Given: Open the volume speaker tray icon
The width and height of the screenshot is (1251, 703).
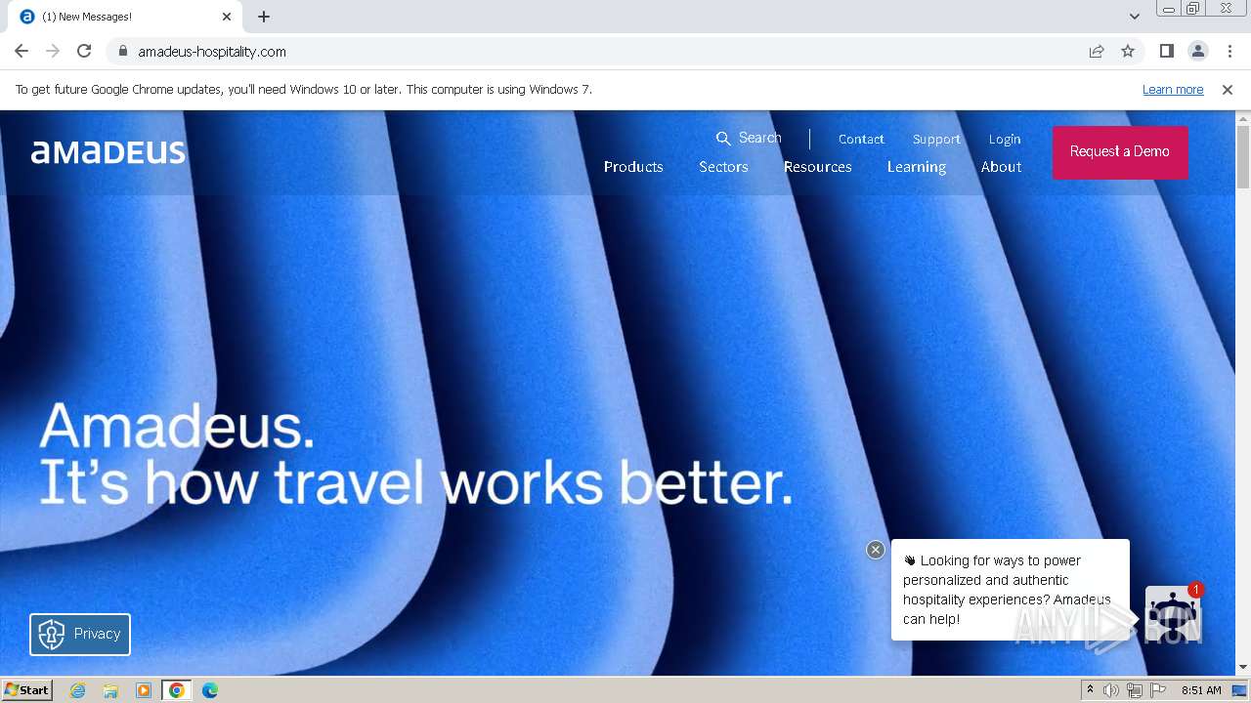Looking at the screenshot, I should point(1110,690).
